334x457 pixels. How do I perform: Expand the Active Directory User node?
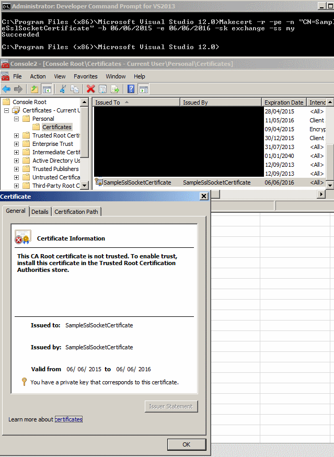pos(16,161)
